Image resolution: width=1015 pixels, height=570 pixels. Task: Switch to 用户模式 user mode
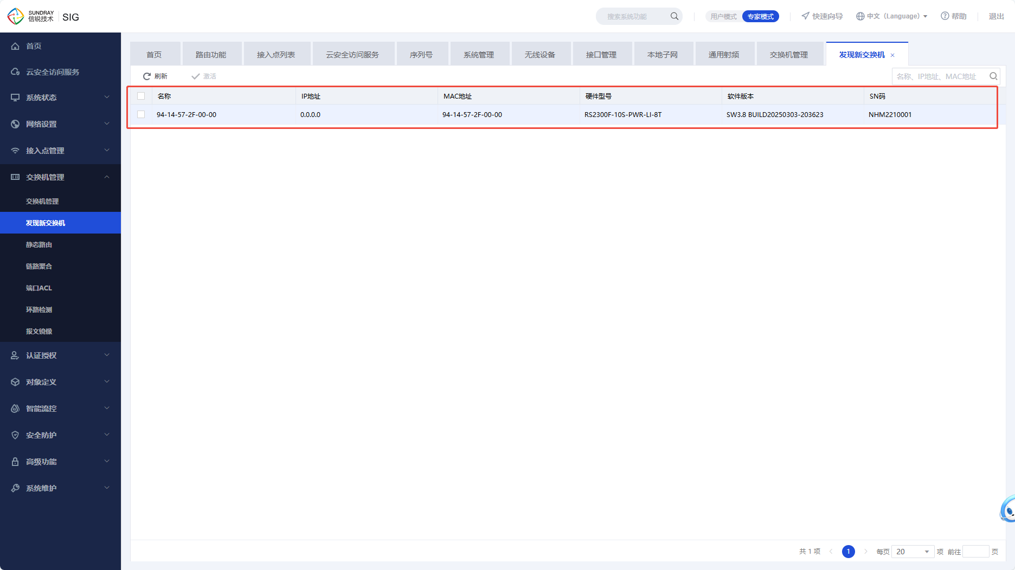coord(724,16)
